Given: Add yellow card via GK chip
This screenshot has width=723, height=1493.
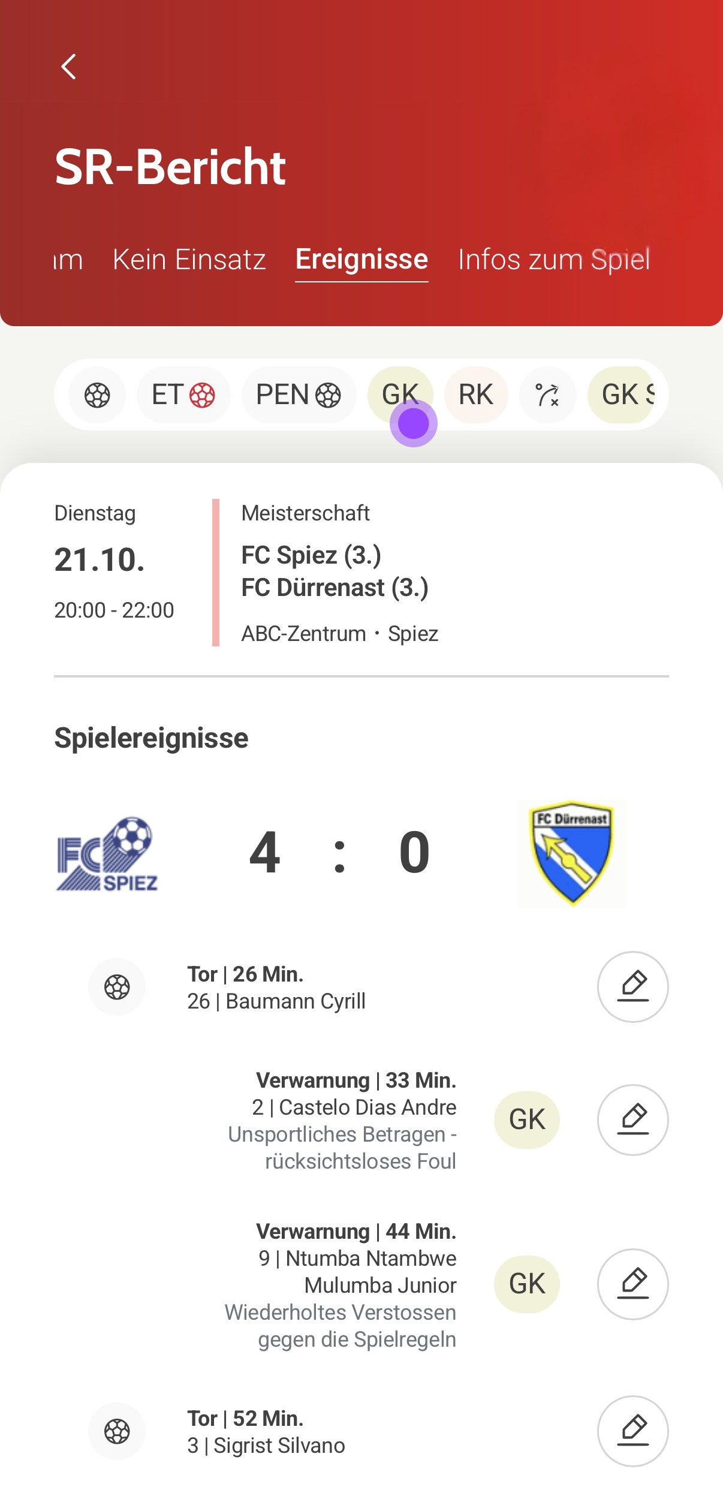Looking at the screenshot, I should (400, 395).
